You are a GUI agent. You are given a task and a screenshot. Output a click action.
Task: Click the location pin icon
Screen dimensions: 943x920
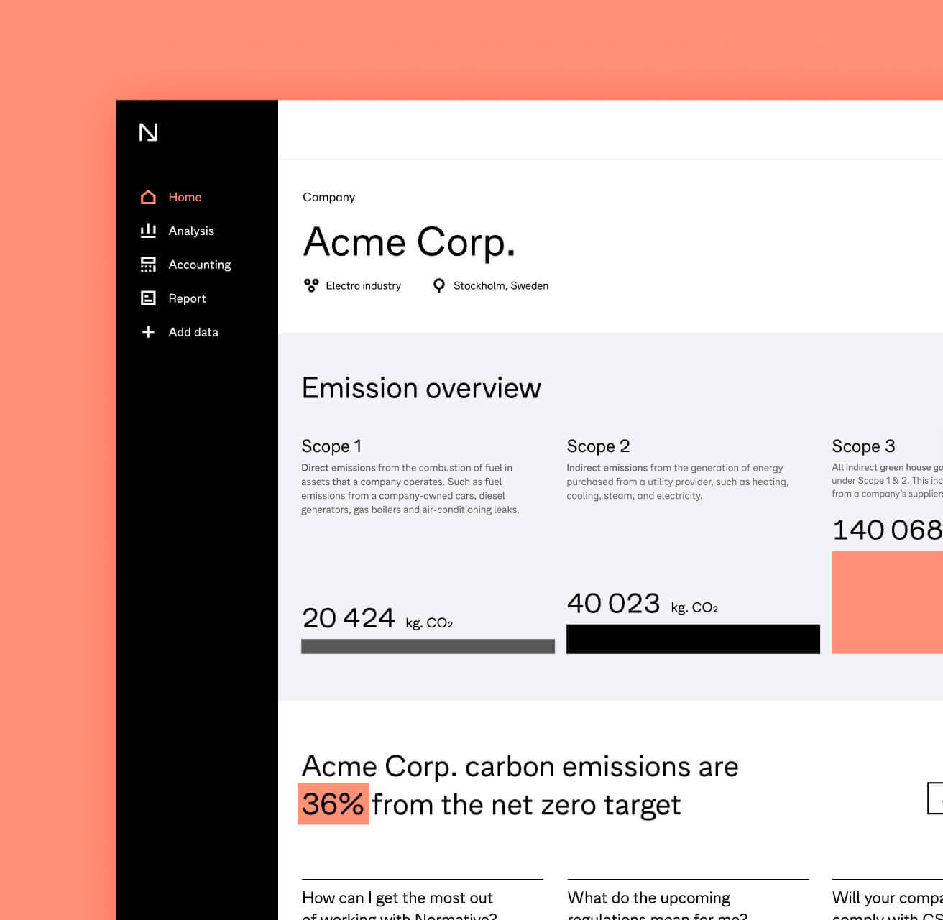(438, 285)
